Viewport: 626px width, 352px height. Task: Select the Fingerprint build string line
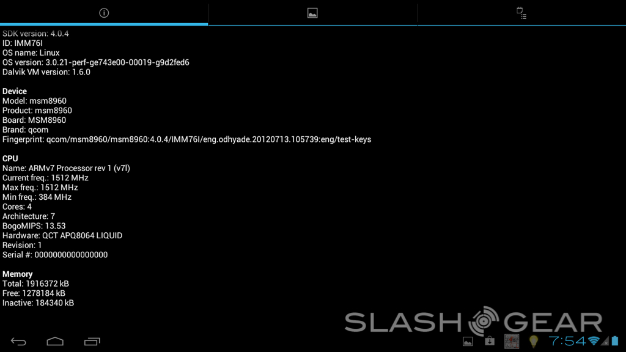click(187, 139)
